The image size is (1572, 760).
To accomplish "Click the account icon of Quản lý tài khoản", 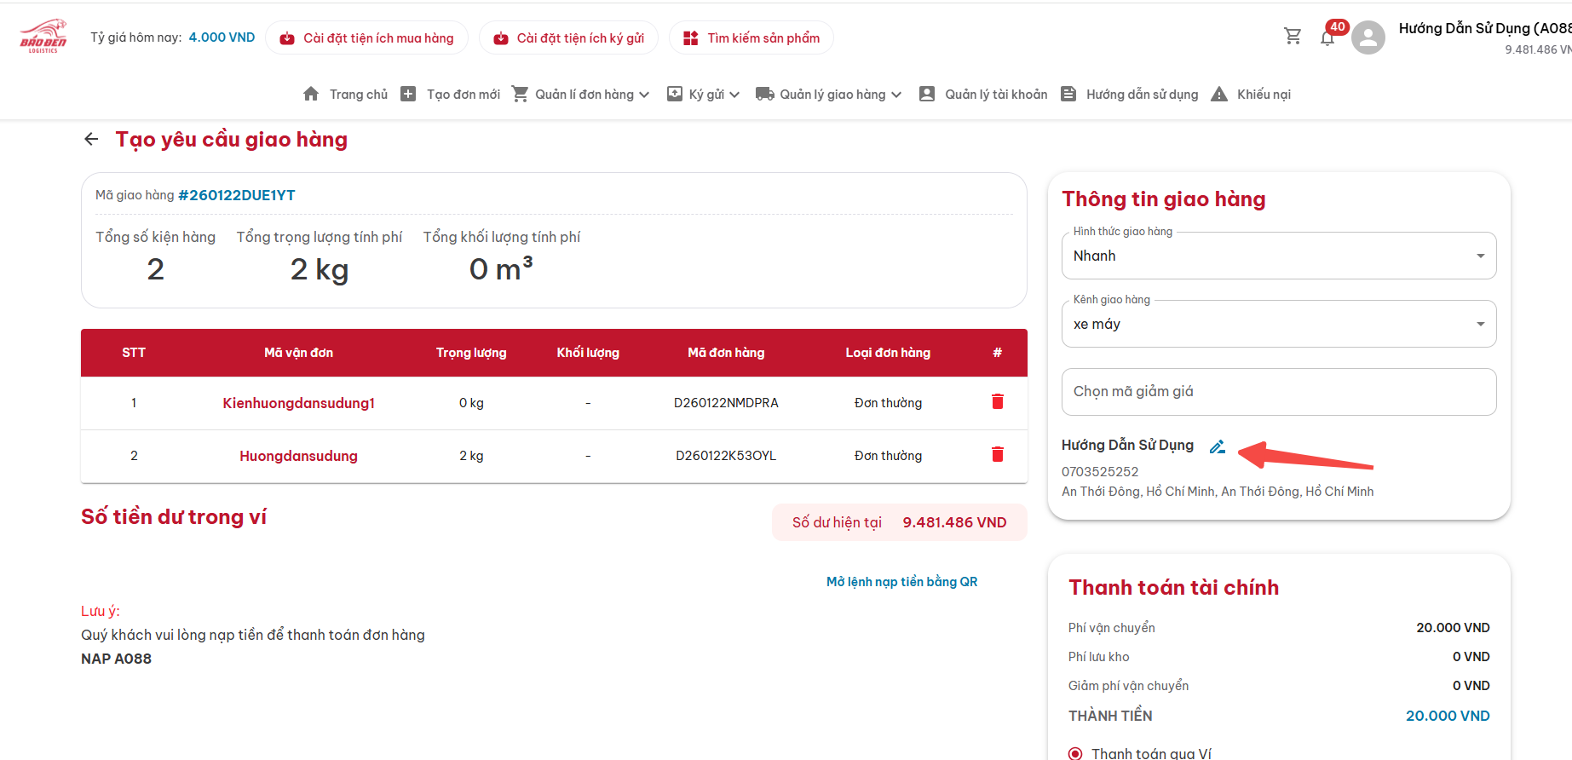I will (927, 94).
